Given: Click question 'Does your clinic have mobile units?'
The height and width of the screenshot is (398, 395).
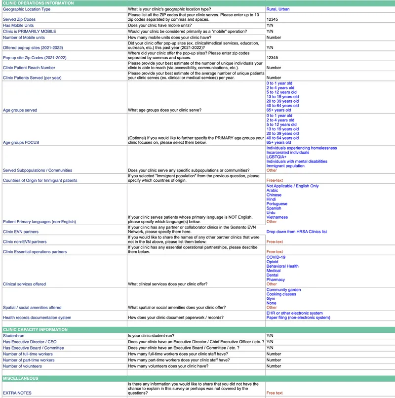Looking at the screenshot, I should coord(160,25).
